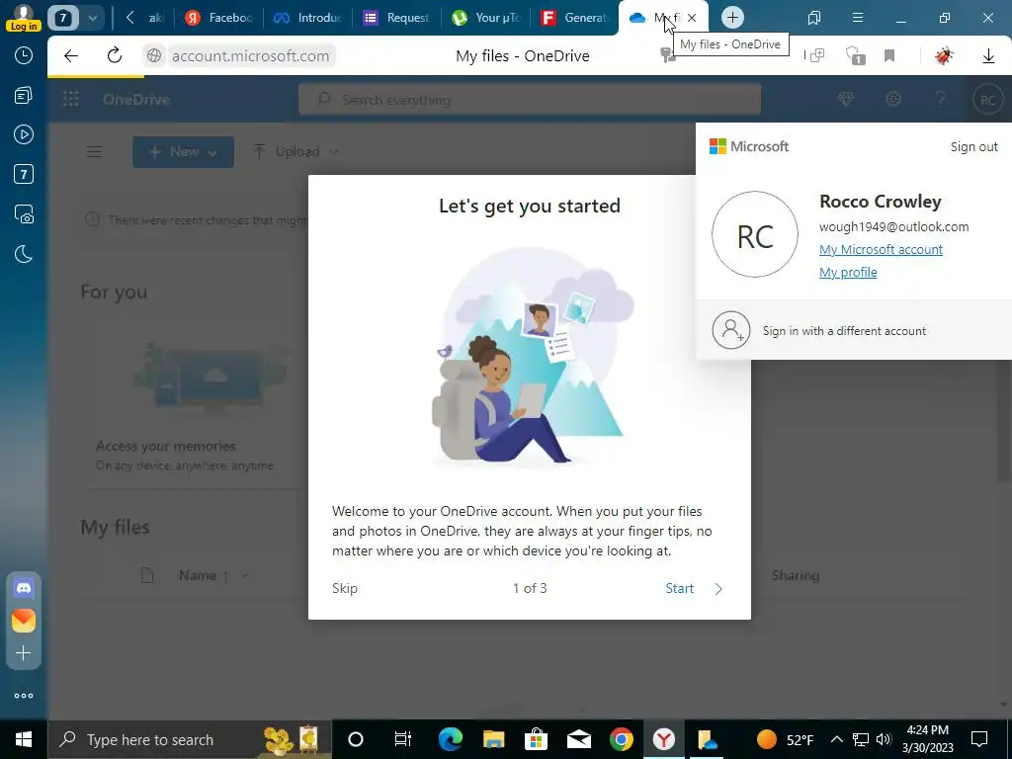
Task: Expand the tab group dropdown arrow
Action: [93, 18]
